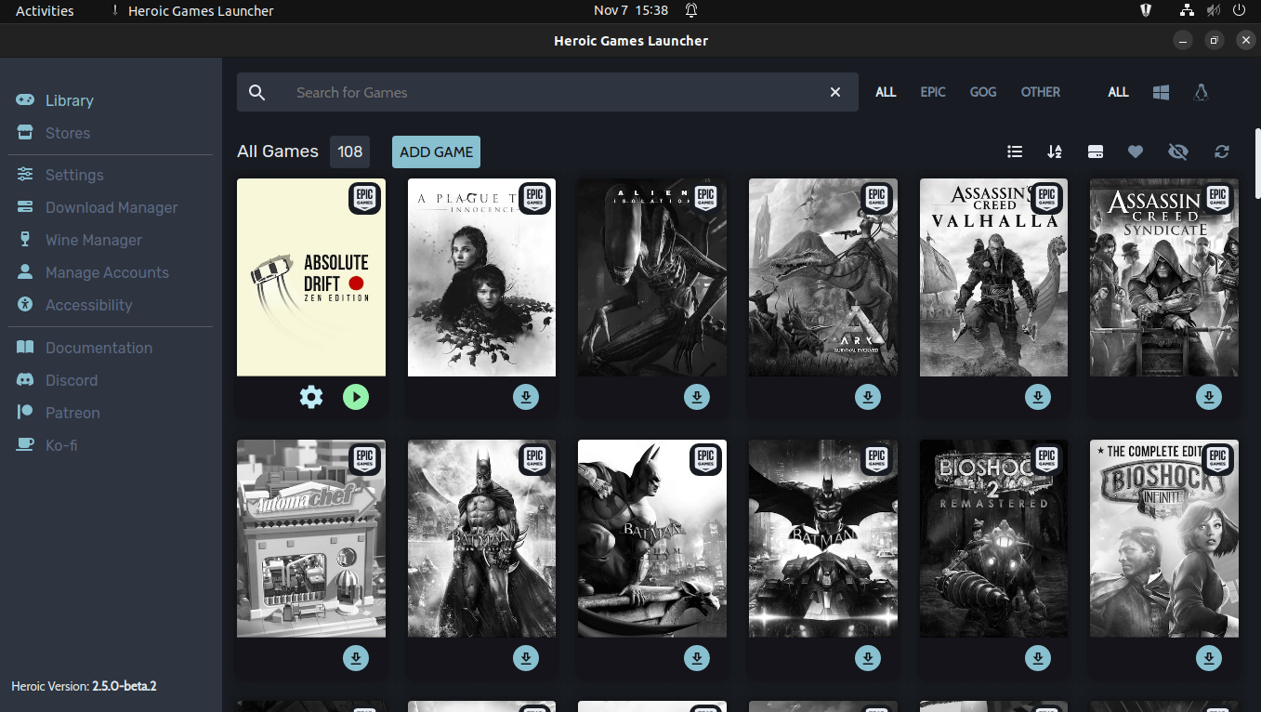This screenshot has height=712, width=1261.
Task: Filter library by Linux platform
Action: click(1201, 92)
